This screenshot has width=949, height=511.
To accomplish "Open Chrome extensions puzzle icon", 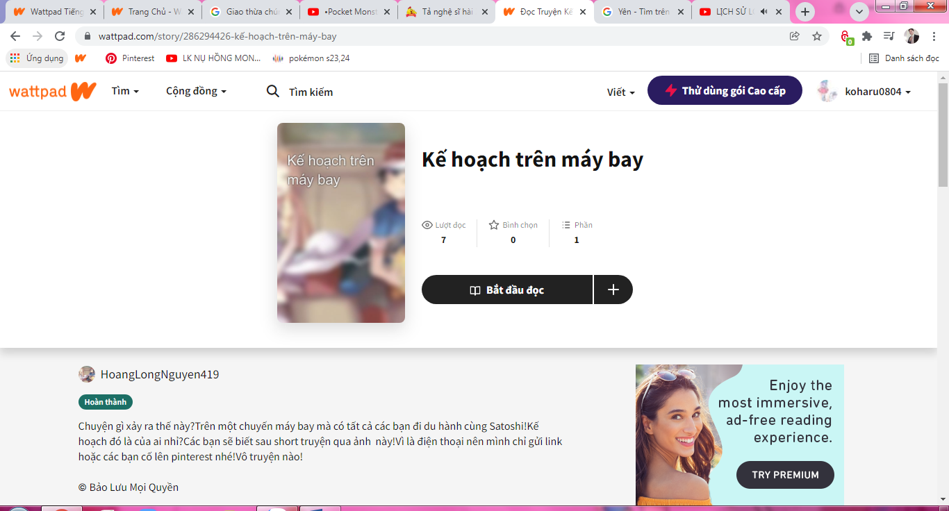I will (867, 36).
